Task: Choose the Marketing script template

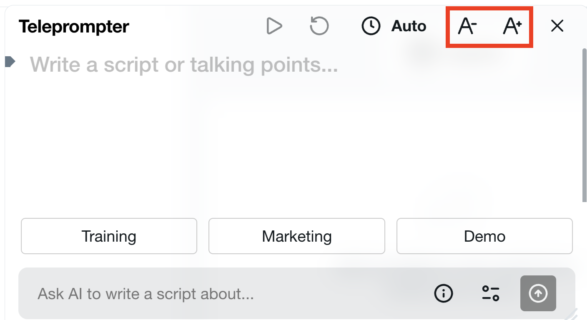Action: pos(296,236)
